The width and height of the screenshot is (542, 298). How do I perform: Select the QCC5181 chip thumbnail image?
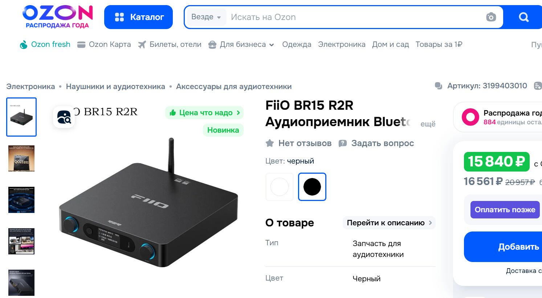click(21, 158)
